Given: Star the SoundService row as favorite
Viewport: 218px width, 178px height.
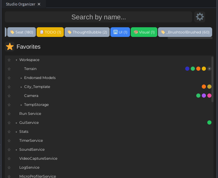Looking at the screenshot, I should (9, 150).
